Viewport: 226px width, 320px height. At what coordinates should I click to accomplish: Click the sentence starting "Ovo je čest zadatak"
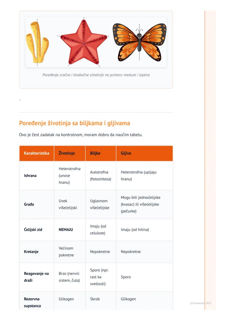[x=81, y=135]
